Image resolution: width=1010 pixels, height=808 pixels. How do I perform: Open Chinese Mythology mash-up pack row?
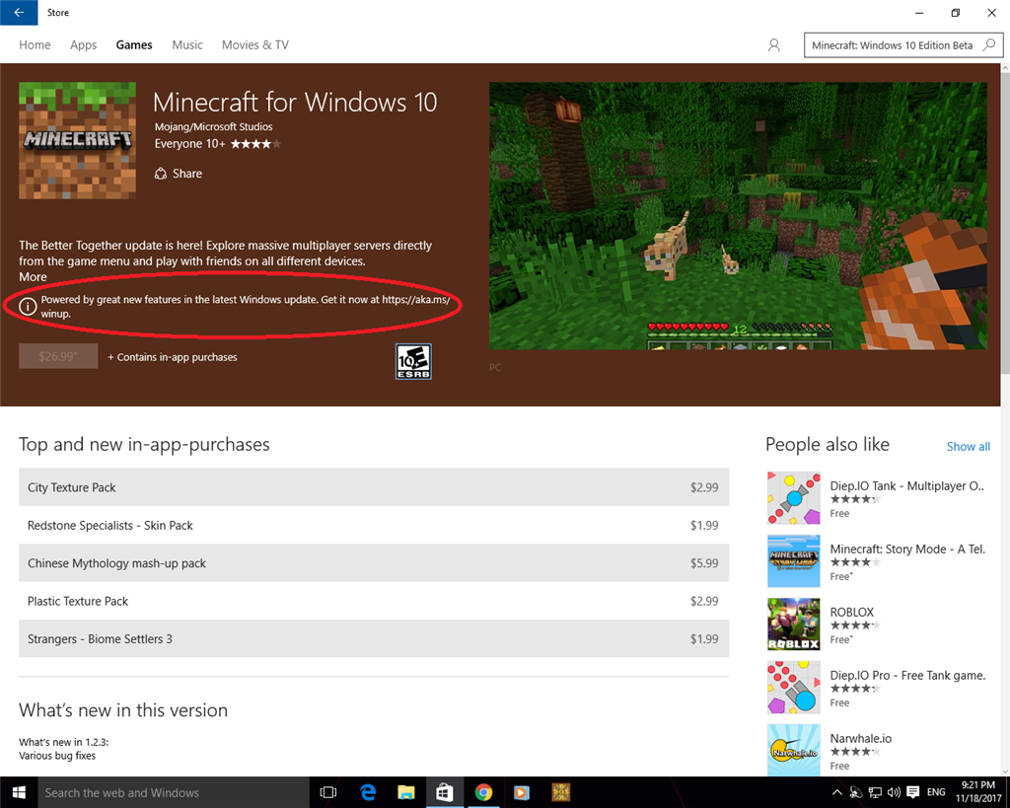374,563
